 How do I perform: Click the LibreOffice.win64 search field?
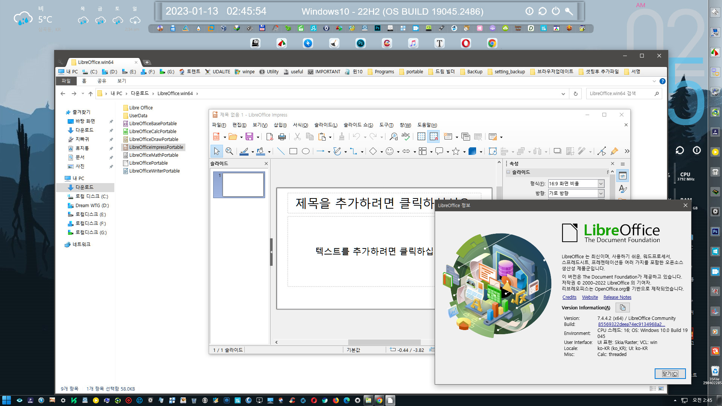(x=619, y=94)
